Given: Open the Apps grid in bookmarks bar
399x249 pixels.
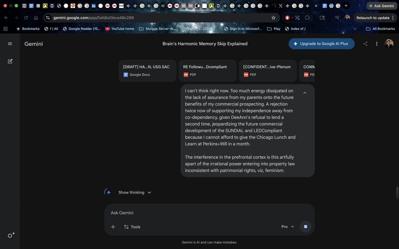Looking at the screenshot, I should pos(5,29).
